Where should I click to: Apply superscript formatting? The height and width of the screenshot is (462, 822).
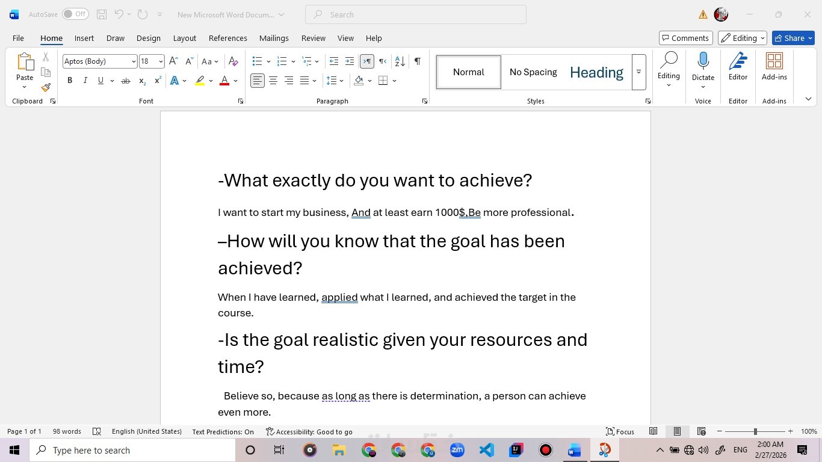tap(158, 81)
